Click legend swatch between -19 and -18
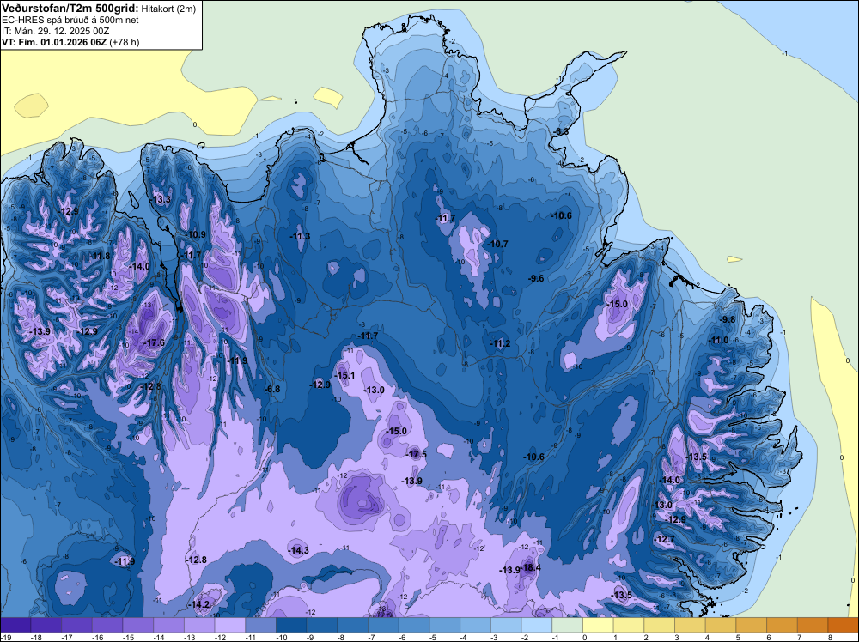859x642 pixels. click(15, 625)
